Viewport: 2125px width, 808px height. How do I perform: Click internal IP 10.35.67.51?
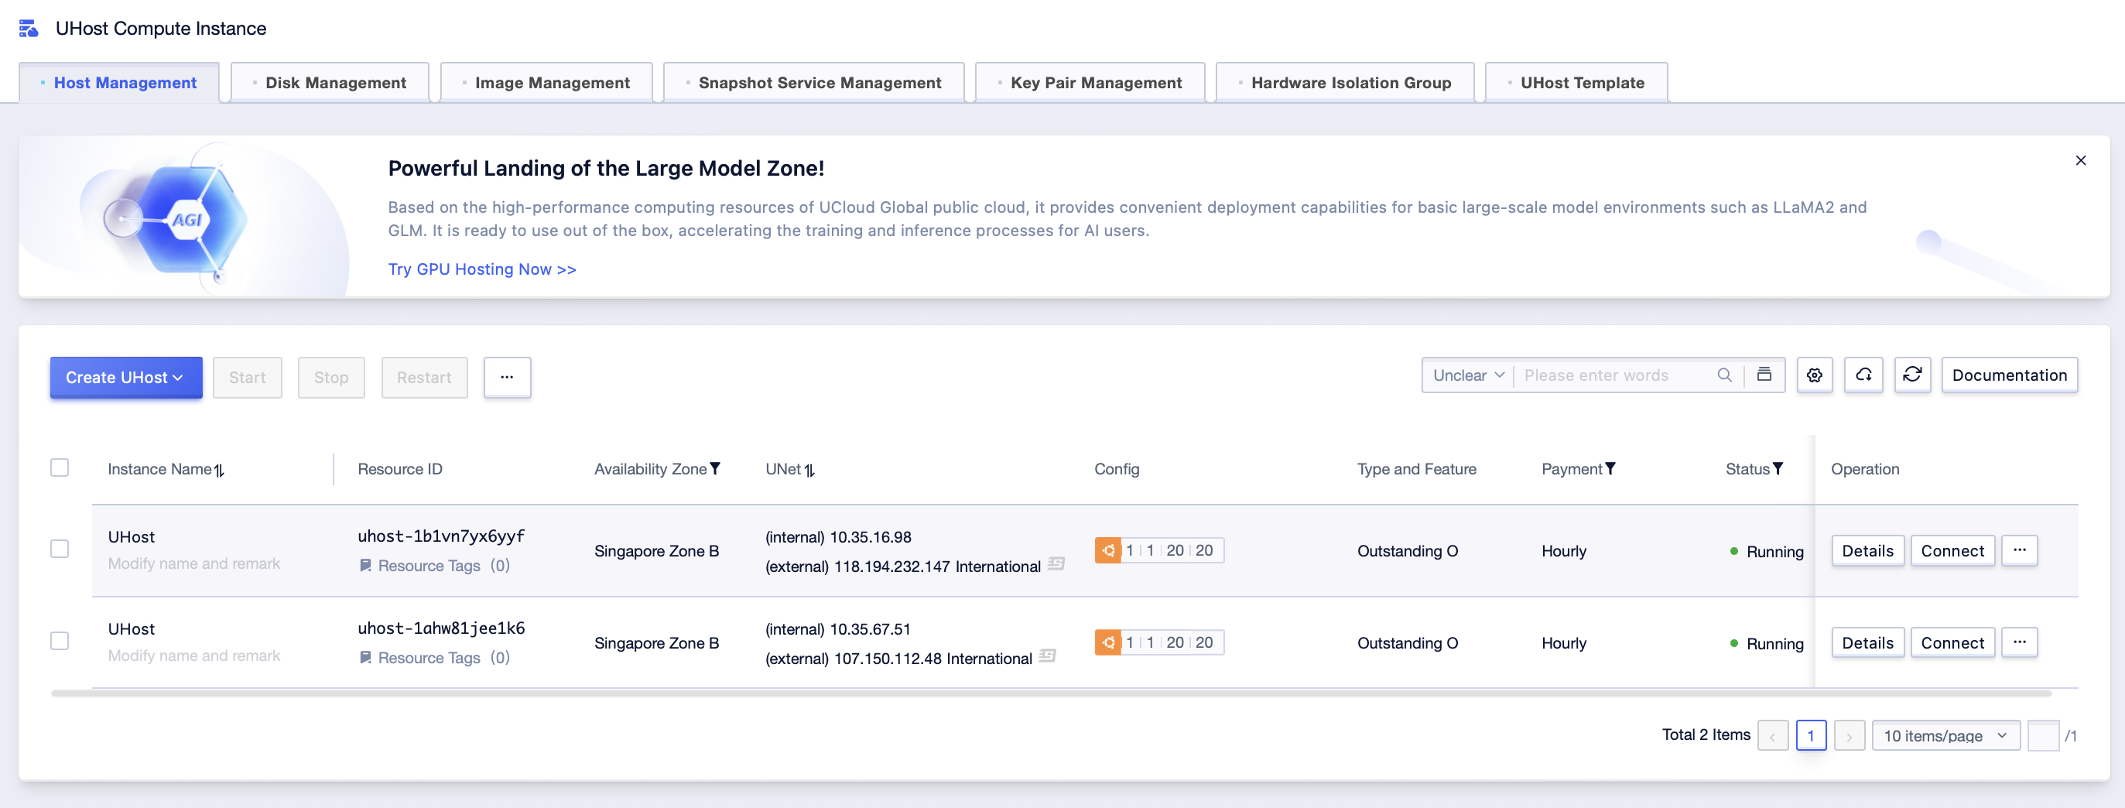click(870, 629)
